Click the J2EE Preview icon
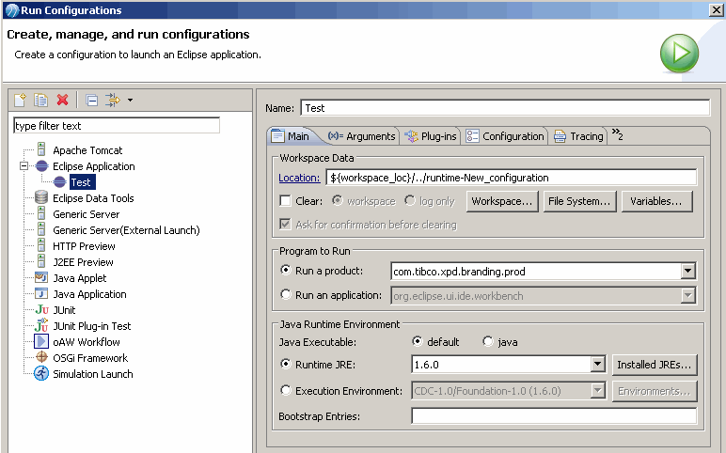The width and height of the screenshot is (726, 453). pyautogui.click(x=41, y=261)
